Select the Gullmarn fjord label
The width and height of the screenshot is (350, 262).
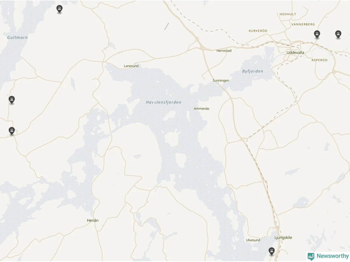(x=17, y=38)
